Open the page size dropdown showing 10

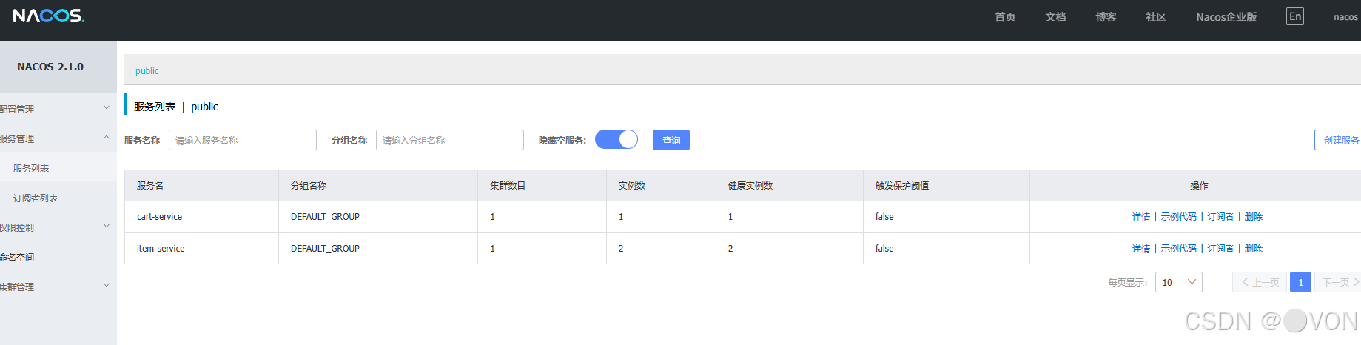1179,282
